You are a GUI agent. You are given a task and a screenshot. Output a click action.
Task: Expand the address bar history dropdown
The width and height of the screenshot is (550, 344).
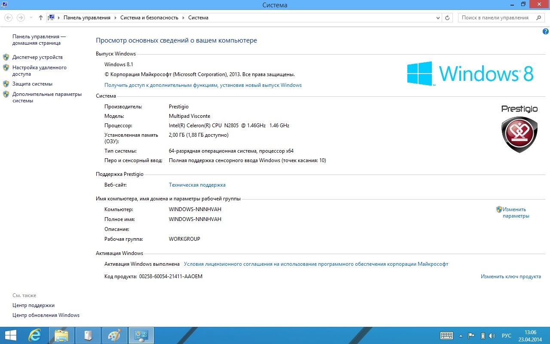(438, 18)
